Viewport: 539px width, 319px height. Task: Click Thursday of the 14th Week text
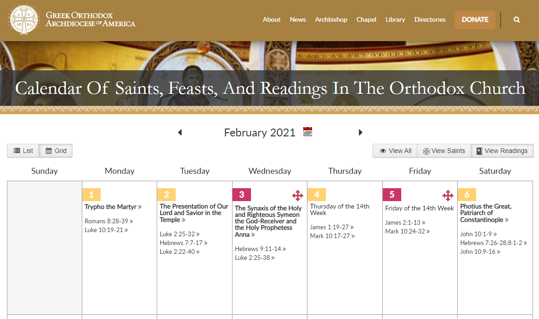340,209
